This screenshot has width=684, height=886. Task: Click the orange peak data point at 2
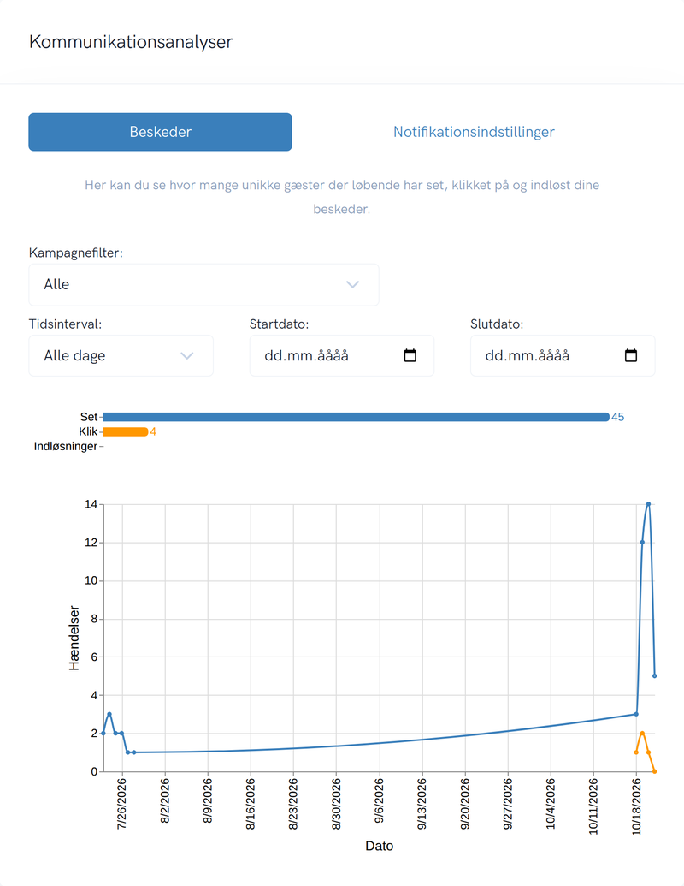coord(642,734)
